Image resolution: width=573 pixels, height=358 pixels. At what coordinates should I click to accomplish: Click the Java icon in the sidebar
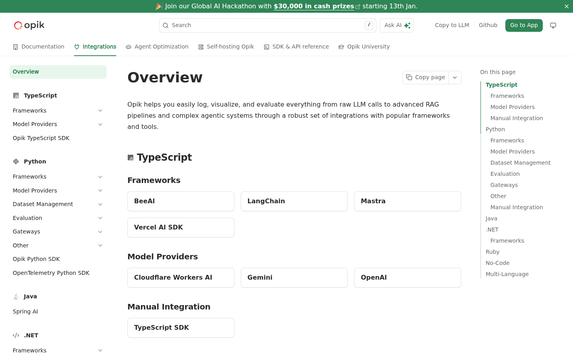(16, 296)
